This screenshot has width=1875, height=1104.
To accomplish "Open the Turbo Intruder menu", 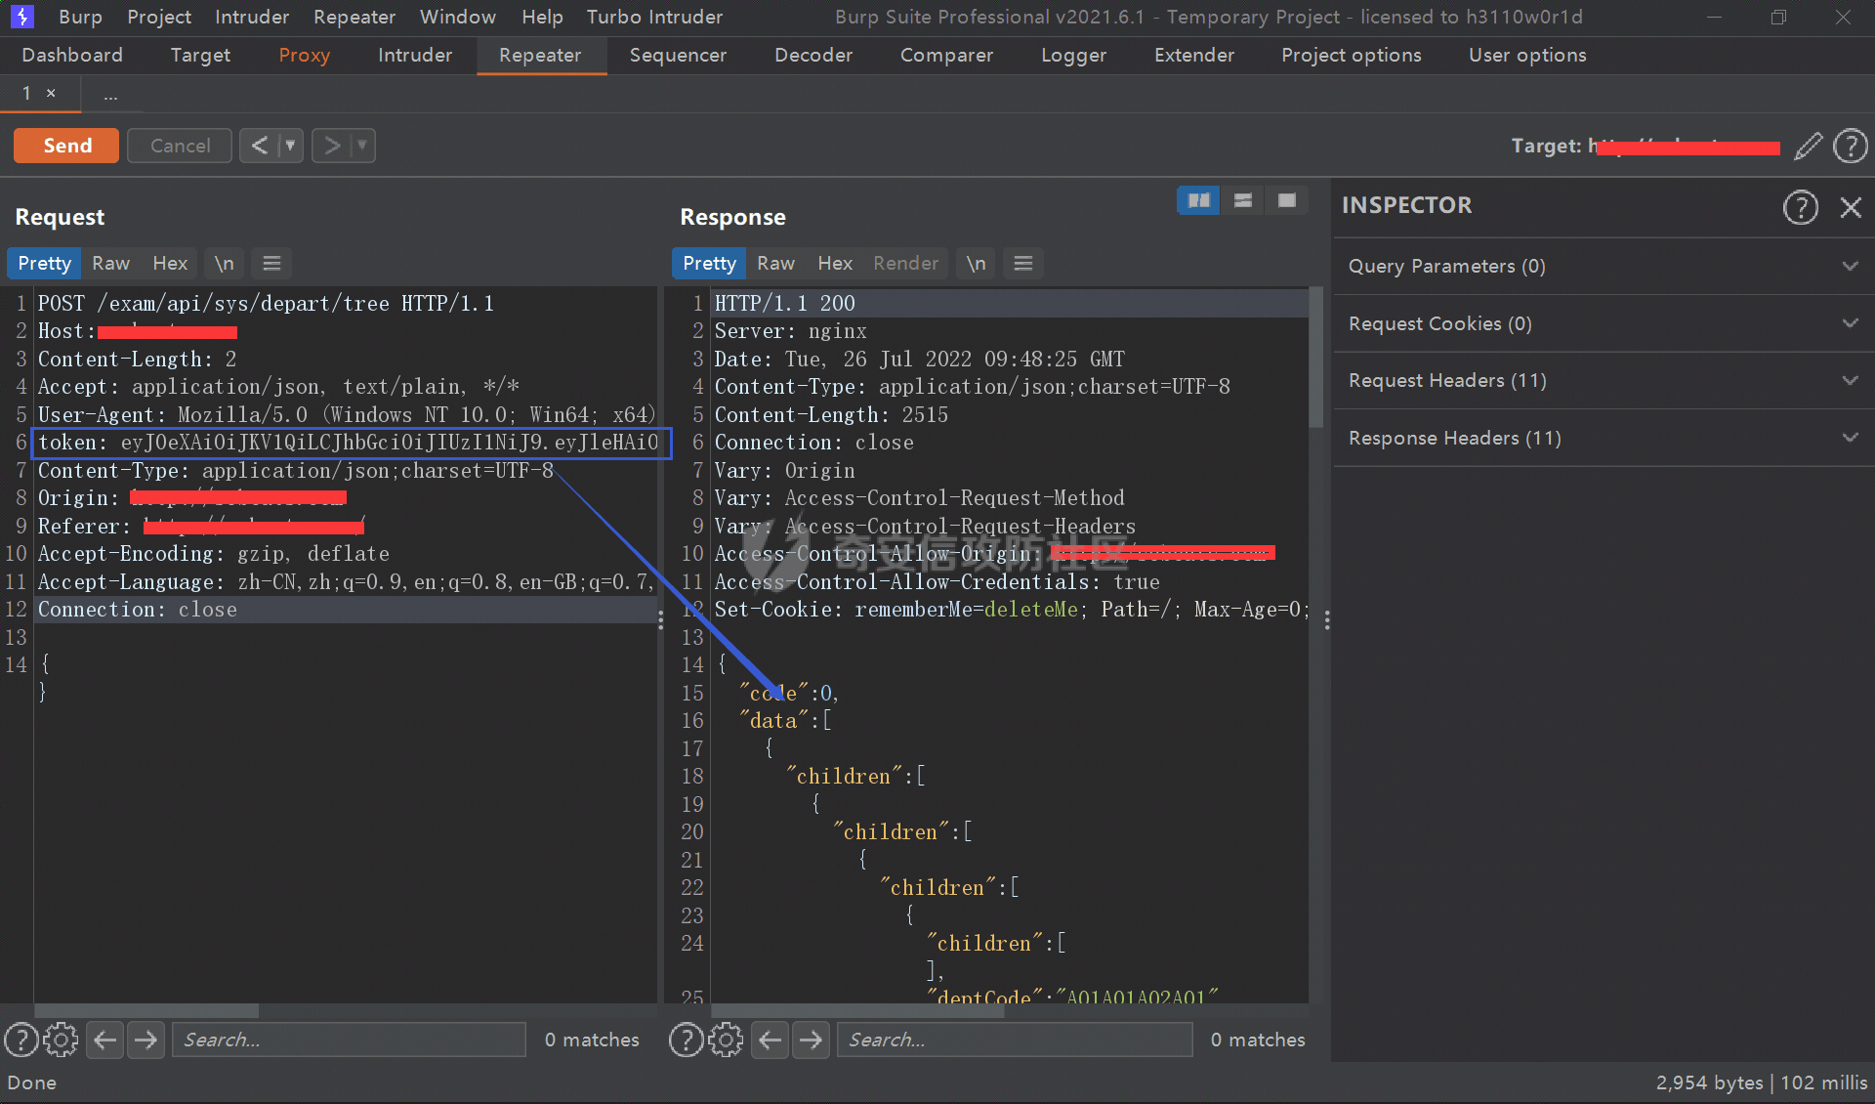I will [x=654, y=17].
